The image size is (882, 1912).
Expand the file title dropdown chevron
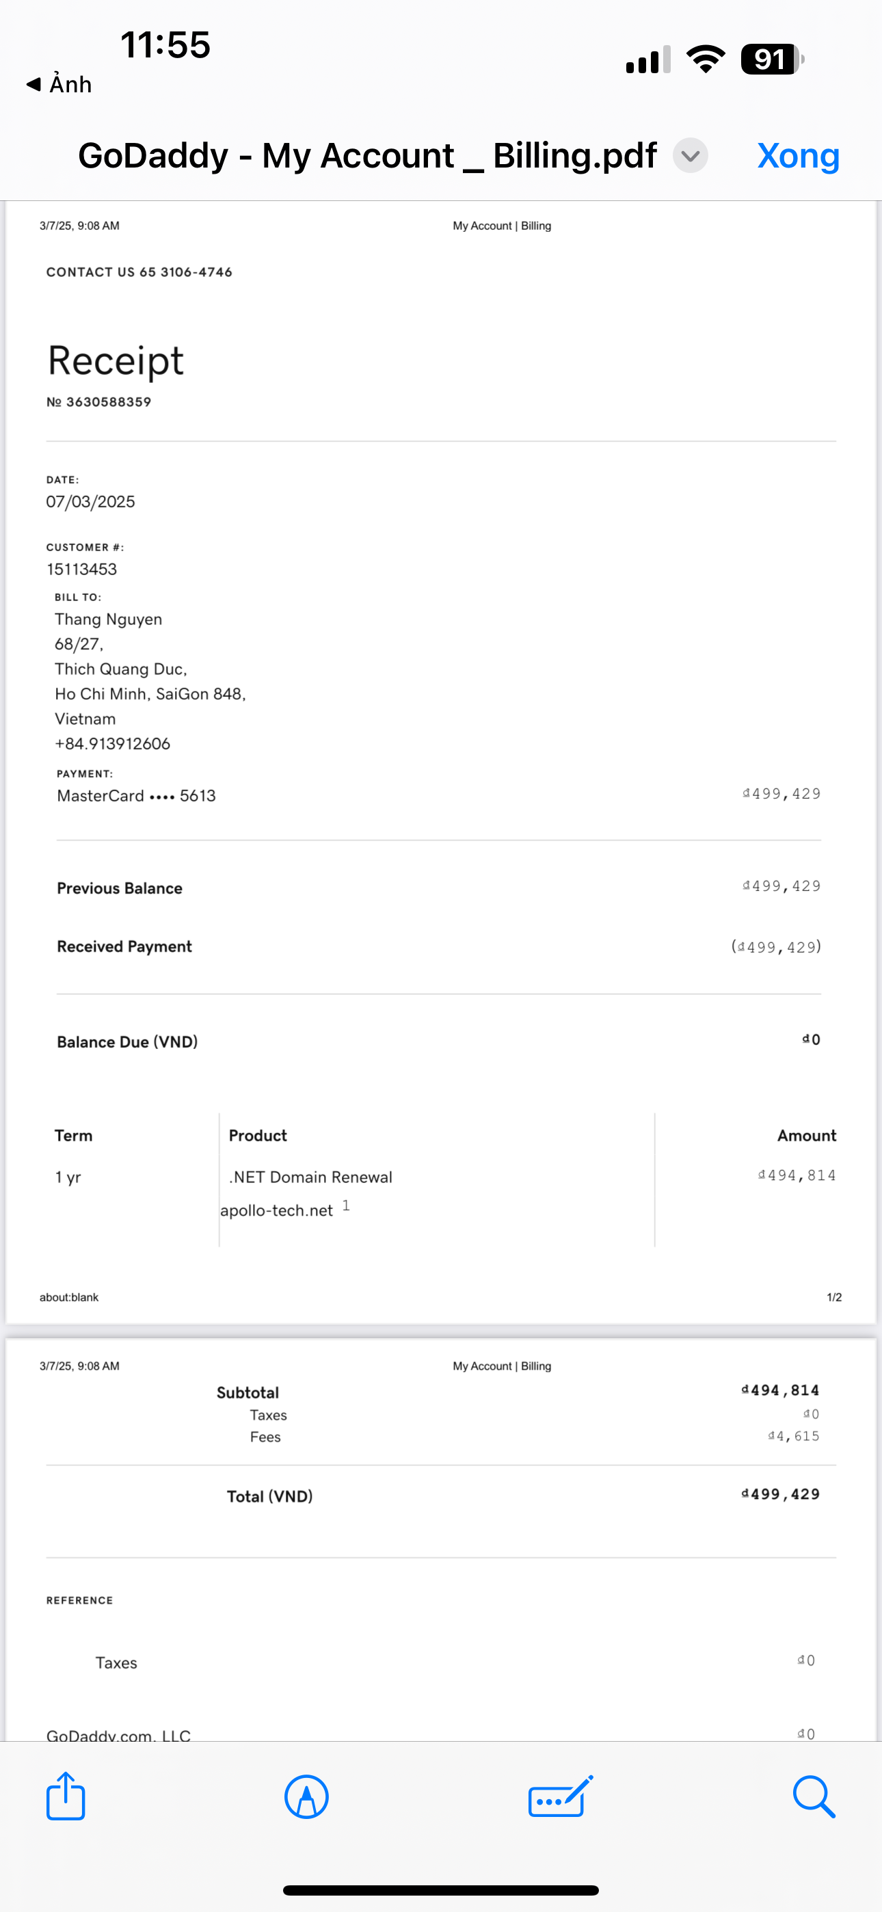coord(691,156)
